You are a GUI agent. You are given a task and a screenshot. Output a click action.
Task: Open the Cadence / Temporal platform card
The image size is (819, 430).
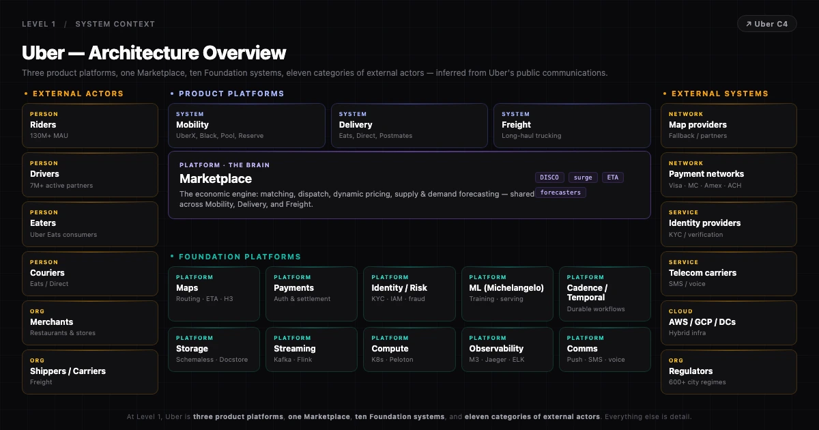[x=605, y=294]
